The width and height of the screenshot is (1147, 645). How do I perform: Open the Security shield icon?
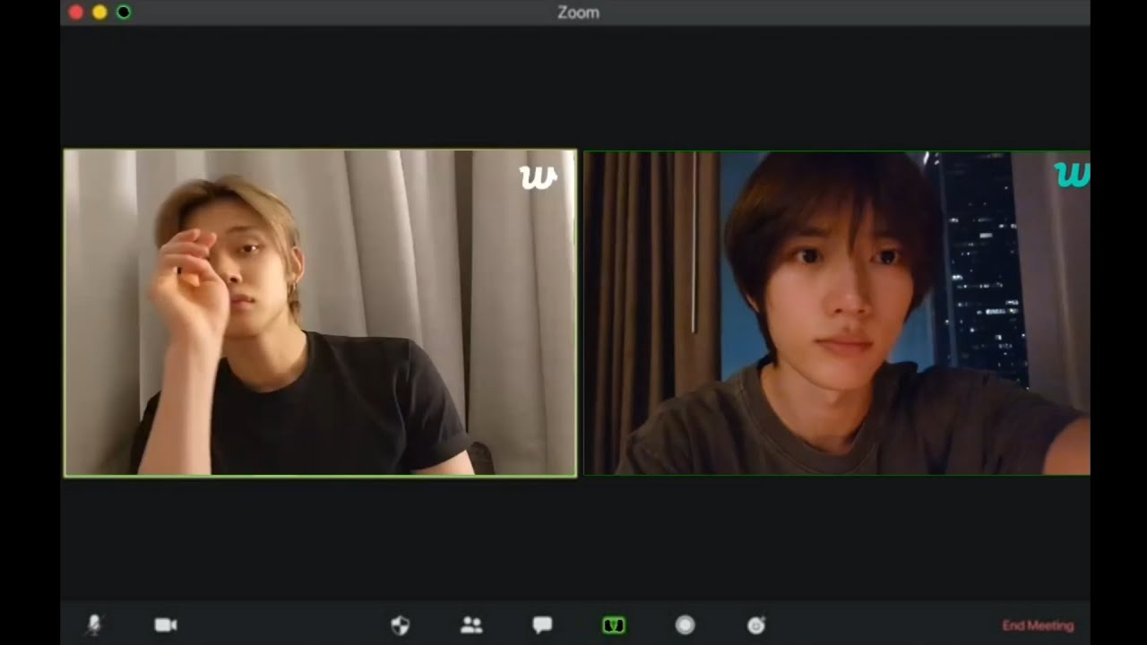click(x=401, y=625)
